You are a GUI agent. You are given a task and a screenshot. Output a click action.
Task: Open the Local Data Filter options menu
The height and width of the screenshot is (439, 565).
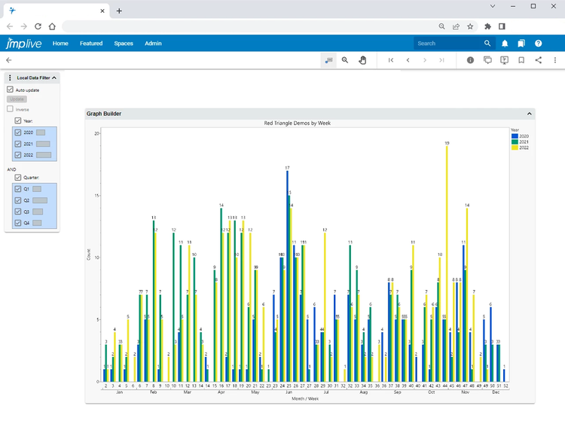pos(10,78)
